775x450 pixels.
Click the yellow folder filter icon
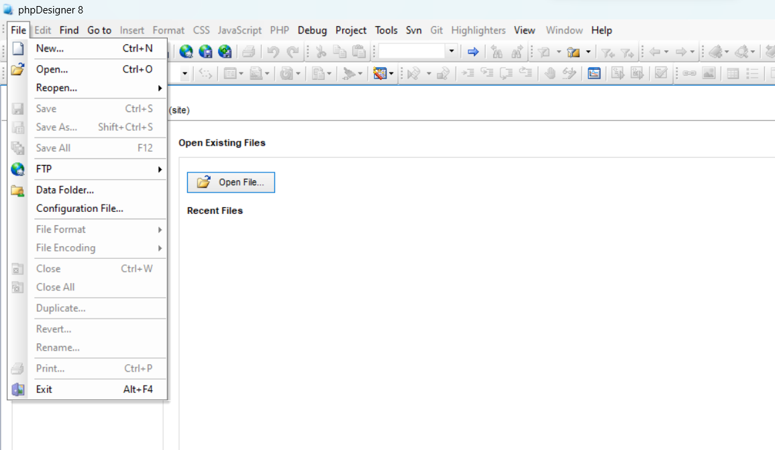(573, 52)
